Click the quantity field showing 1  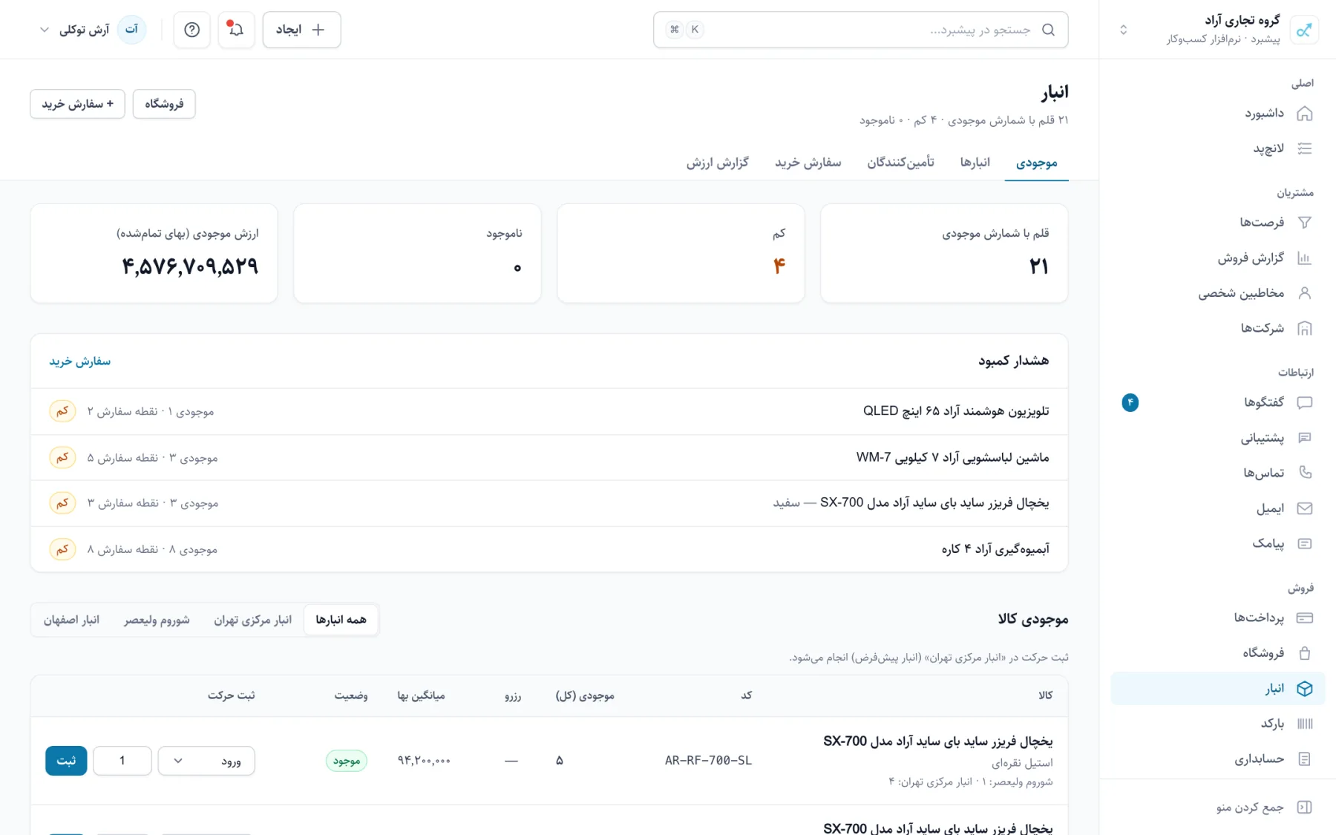pyautogui.click(x=122, y=761)
